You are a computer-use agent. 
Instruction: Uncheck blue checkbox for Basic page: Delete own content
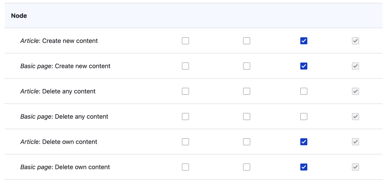[x=304, y=167]
